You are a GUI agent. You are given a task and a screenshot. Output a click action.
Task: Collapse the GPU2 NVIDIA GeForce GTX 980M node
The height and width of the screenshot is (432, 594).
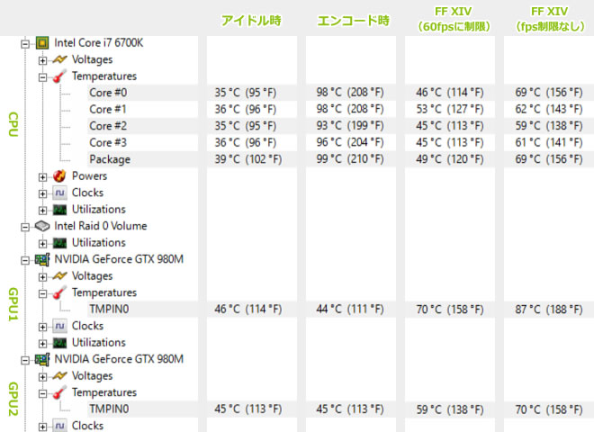coord(25,360)
